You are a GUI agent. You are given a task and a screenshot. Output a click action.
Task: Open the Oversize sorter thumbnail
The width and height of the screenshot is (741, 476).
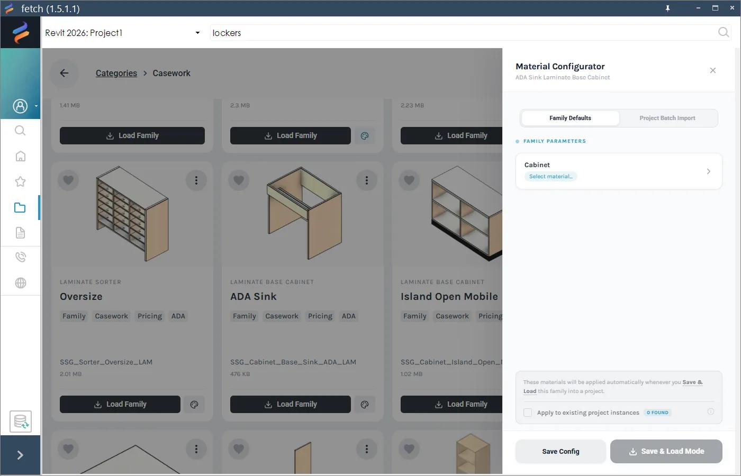point(132,214)
